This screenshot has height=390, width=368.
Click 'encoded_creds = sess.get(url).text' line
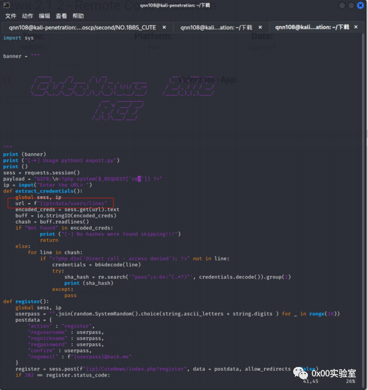(x=67, y=209)
